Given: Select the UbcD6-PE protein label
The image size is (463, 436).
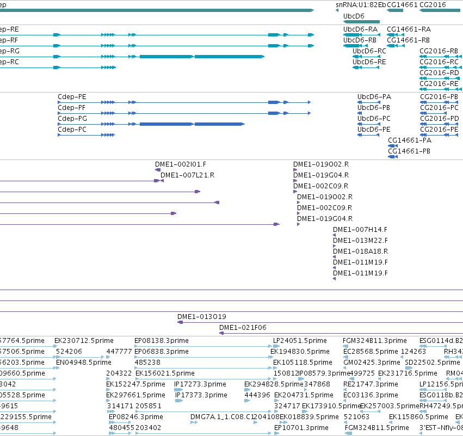Looking at the screenshot, I should pyautogui.click(x=374, y=130).
